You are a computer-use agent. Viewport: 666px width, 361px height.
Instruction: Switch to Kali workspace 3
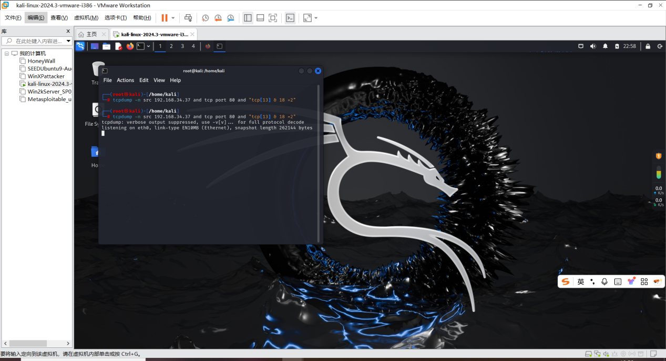tap(182, 46)
